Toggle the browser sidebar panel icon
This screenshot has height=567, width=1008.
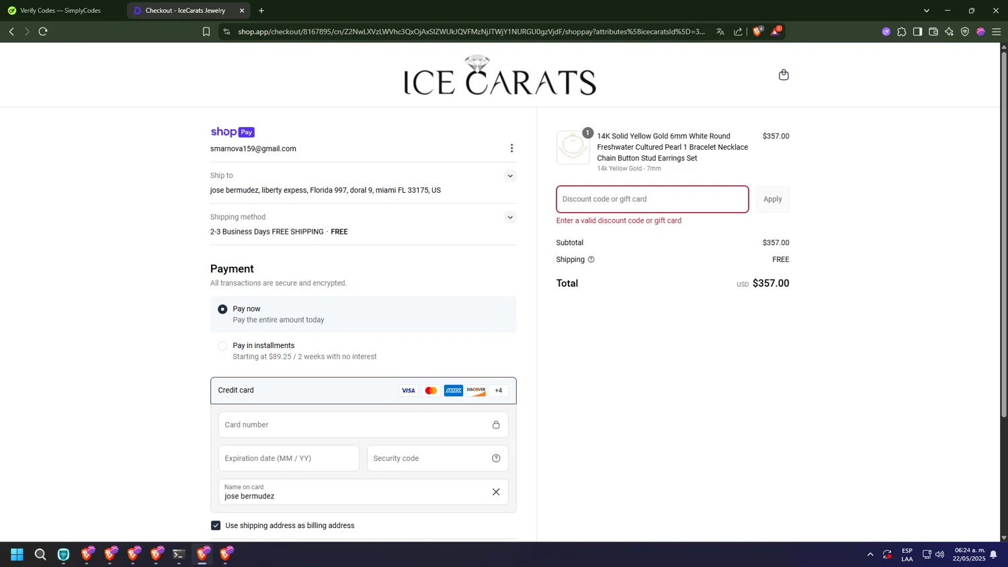coord(917,32)
